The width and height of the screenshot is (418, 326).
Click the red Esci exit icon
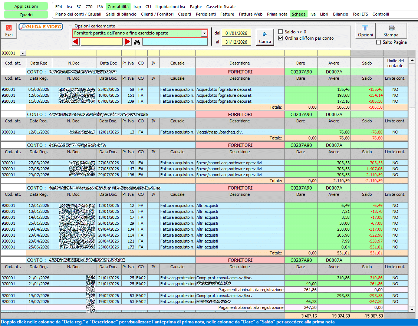9,31
